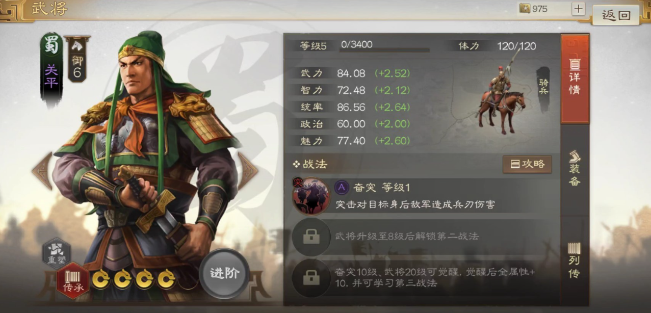The width and height of the screenshot is (651, 313).
Task: Tap the red 传承 inheritance icon
Action: [x=73, y=280]
